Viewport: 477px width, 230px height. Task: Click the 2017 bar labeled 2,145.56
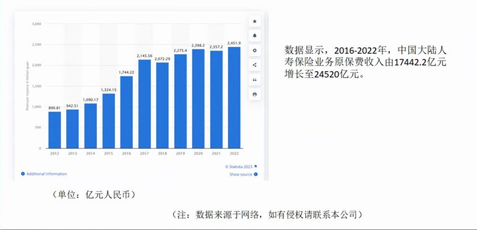[x=144, y=104]
